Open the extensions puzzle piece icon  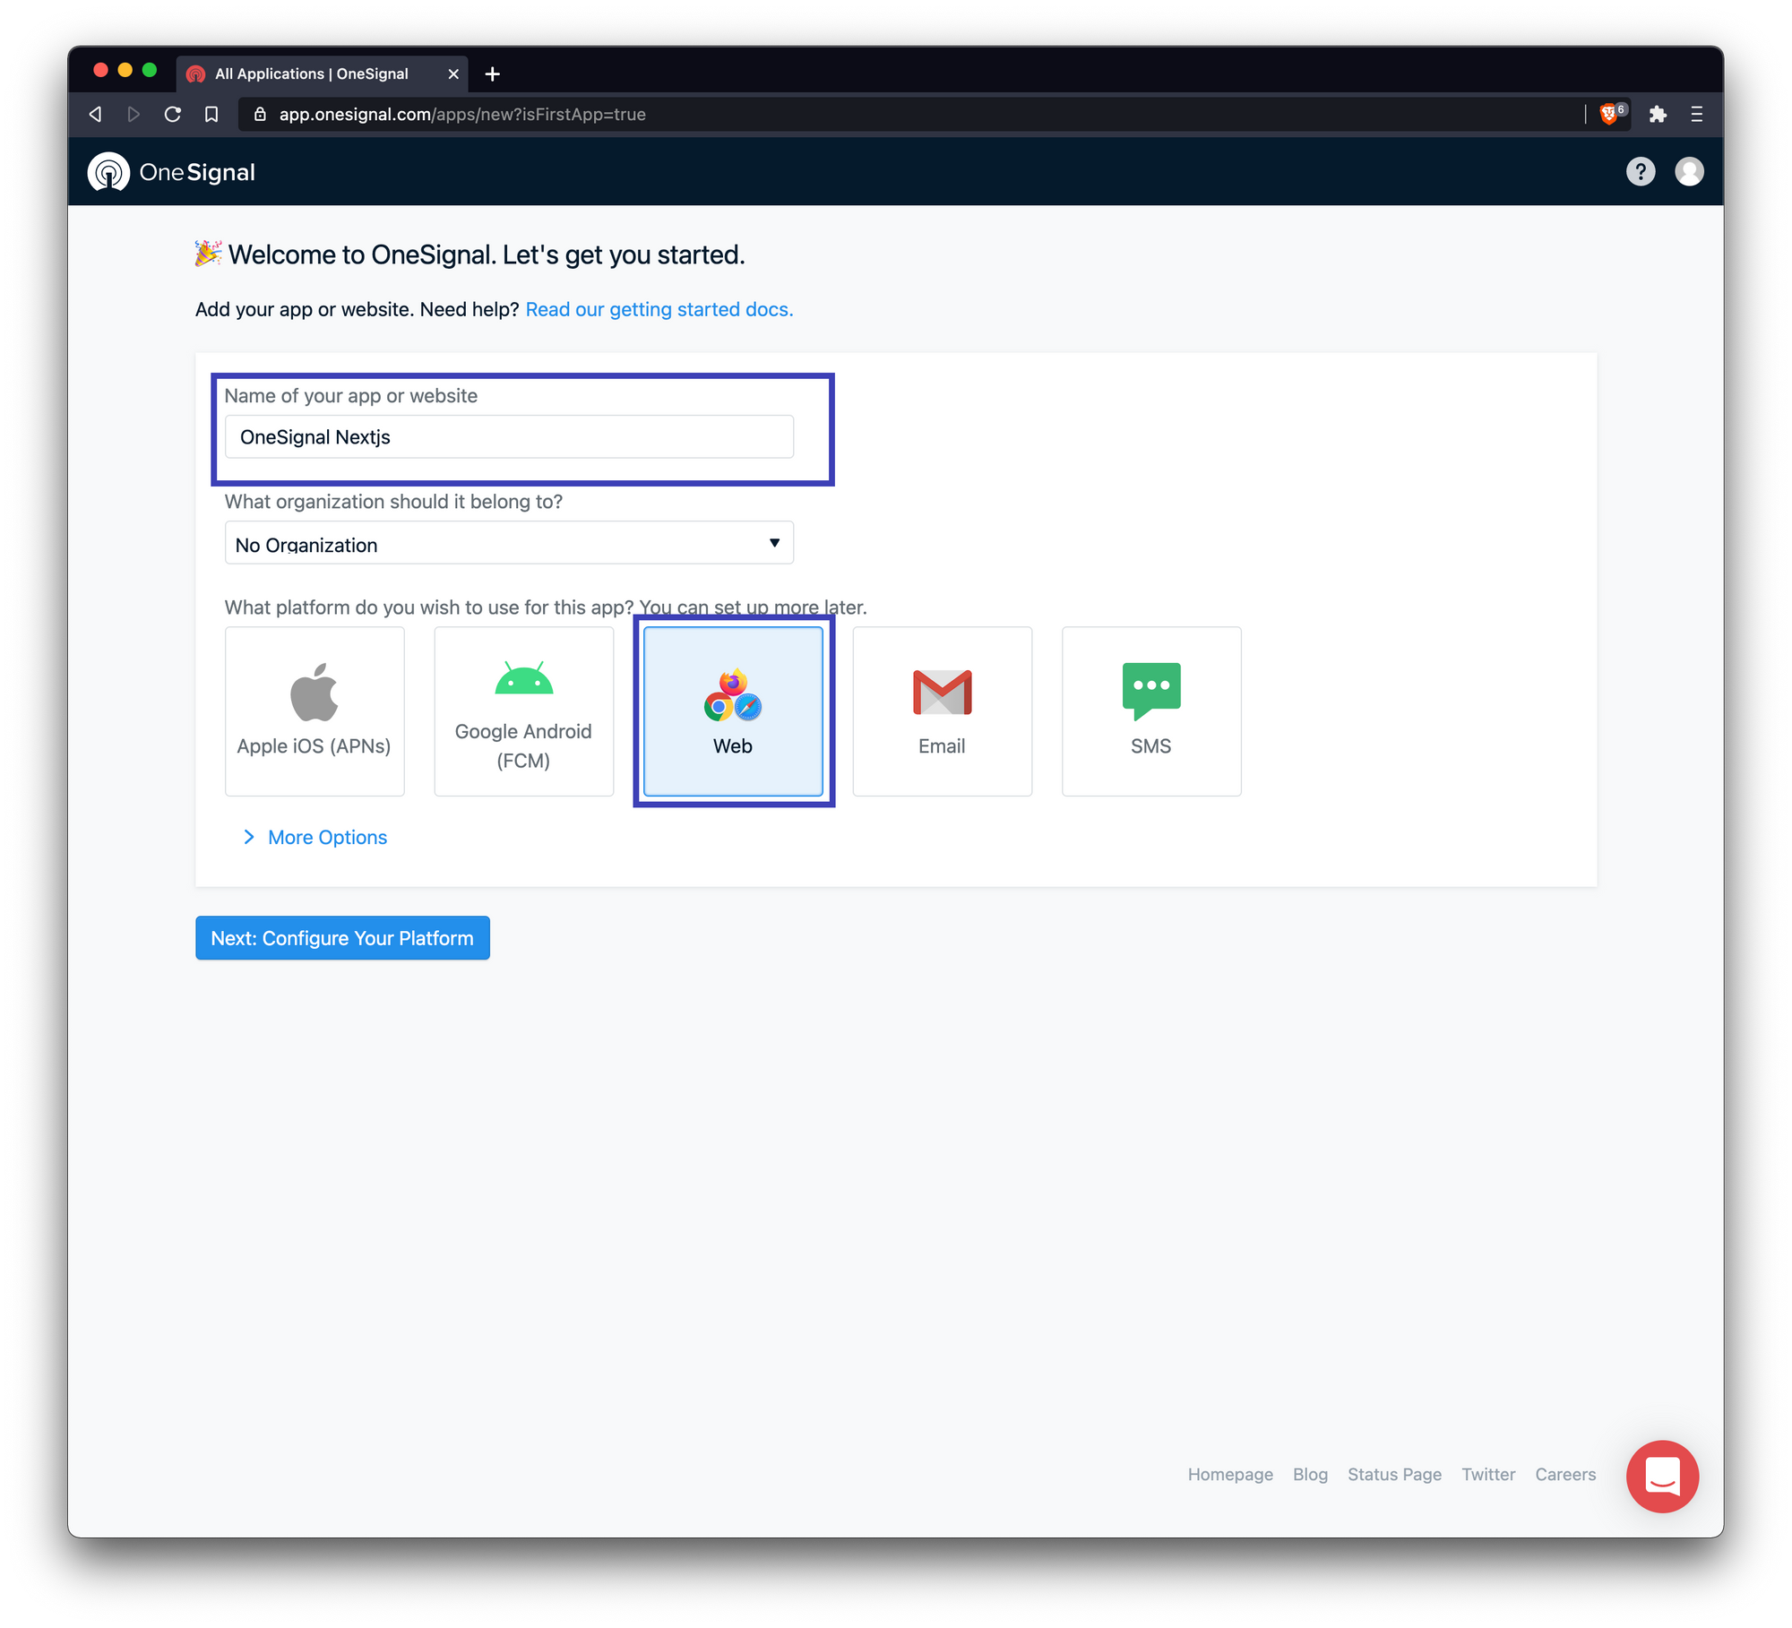coord(1657,114)
